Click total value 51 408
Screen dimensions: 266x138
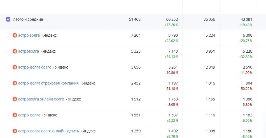[135, 19]
